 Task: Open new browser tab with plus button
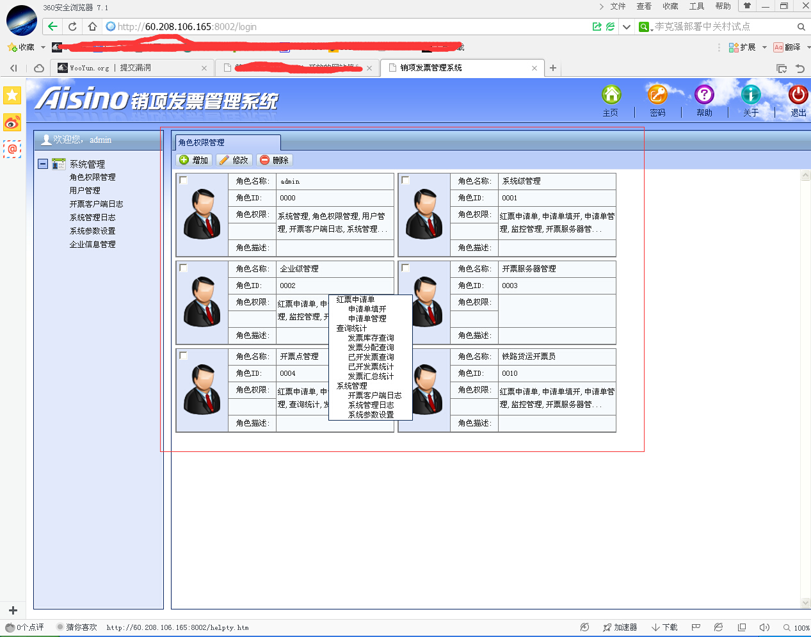pyautogui.click(x=553, y=68)
